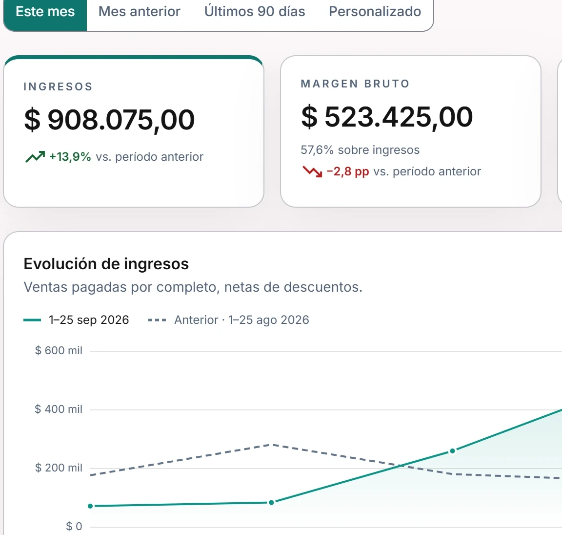Toggle the "1–25 sep 2026" legend series
Screen dimensions: 562x535
[x=76, y=320]
